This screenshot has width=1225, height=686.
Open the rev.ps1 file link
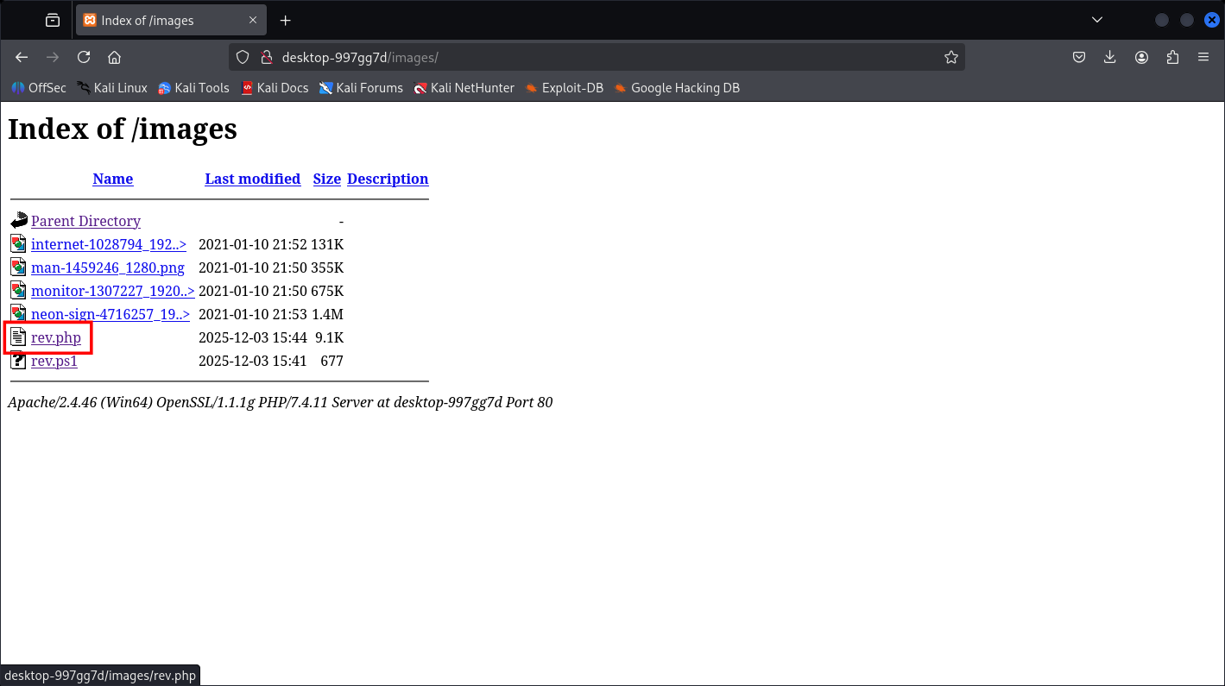pos(54,361)
